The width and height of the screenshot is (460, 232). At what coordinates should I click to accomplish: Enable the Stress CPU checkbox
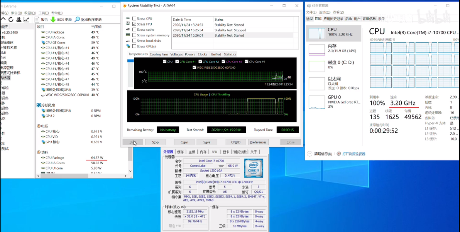coord(134,18)
